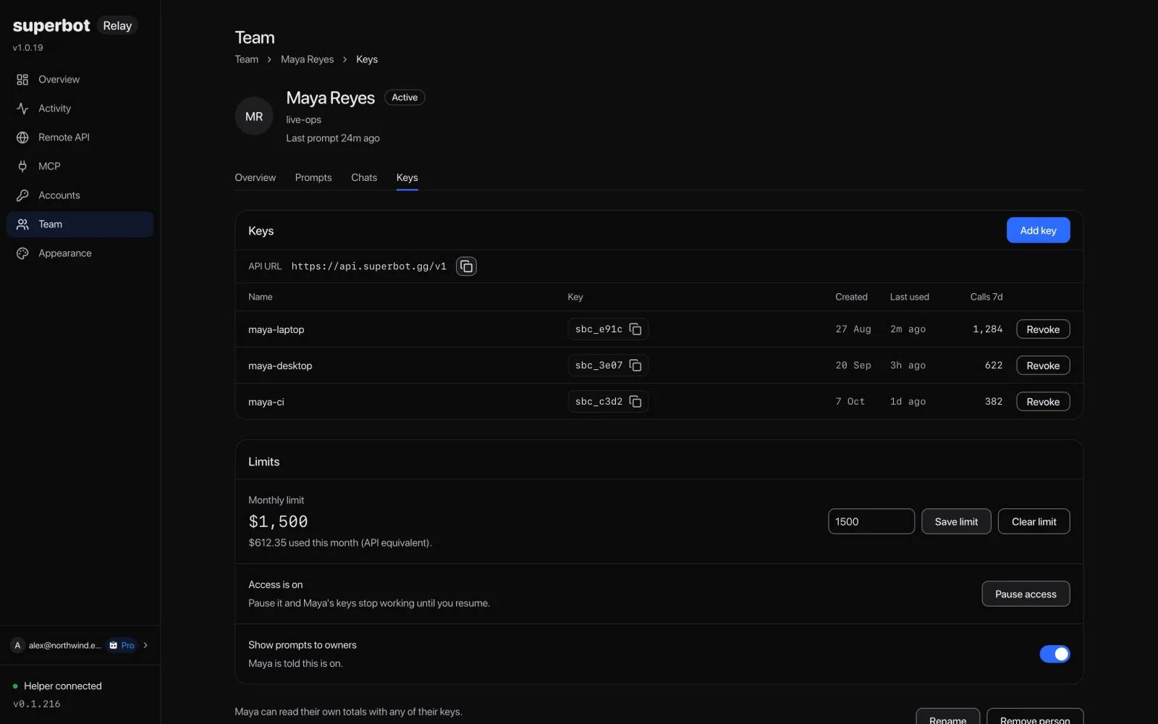Copy the sbc_e91c key

point(635,329)
